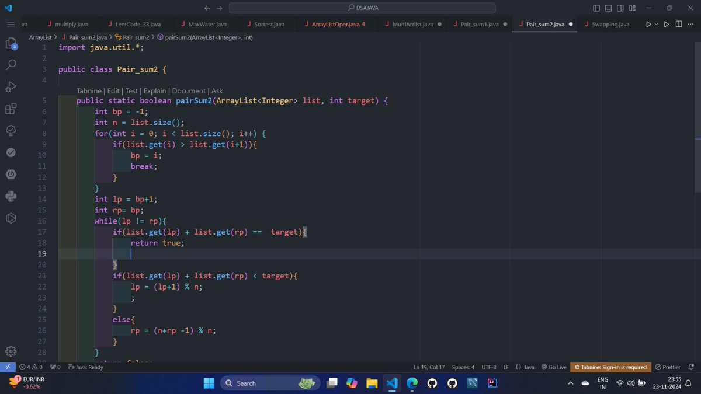The image size is (701, 394).
Task: Open Run and Debug view
Action: [x=11, y=87]
